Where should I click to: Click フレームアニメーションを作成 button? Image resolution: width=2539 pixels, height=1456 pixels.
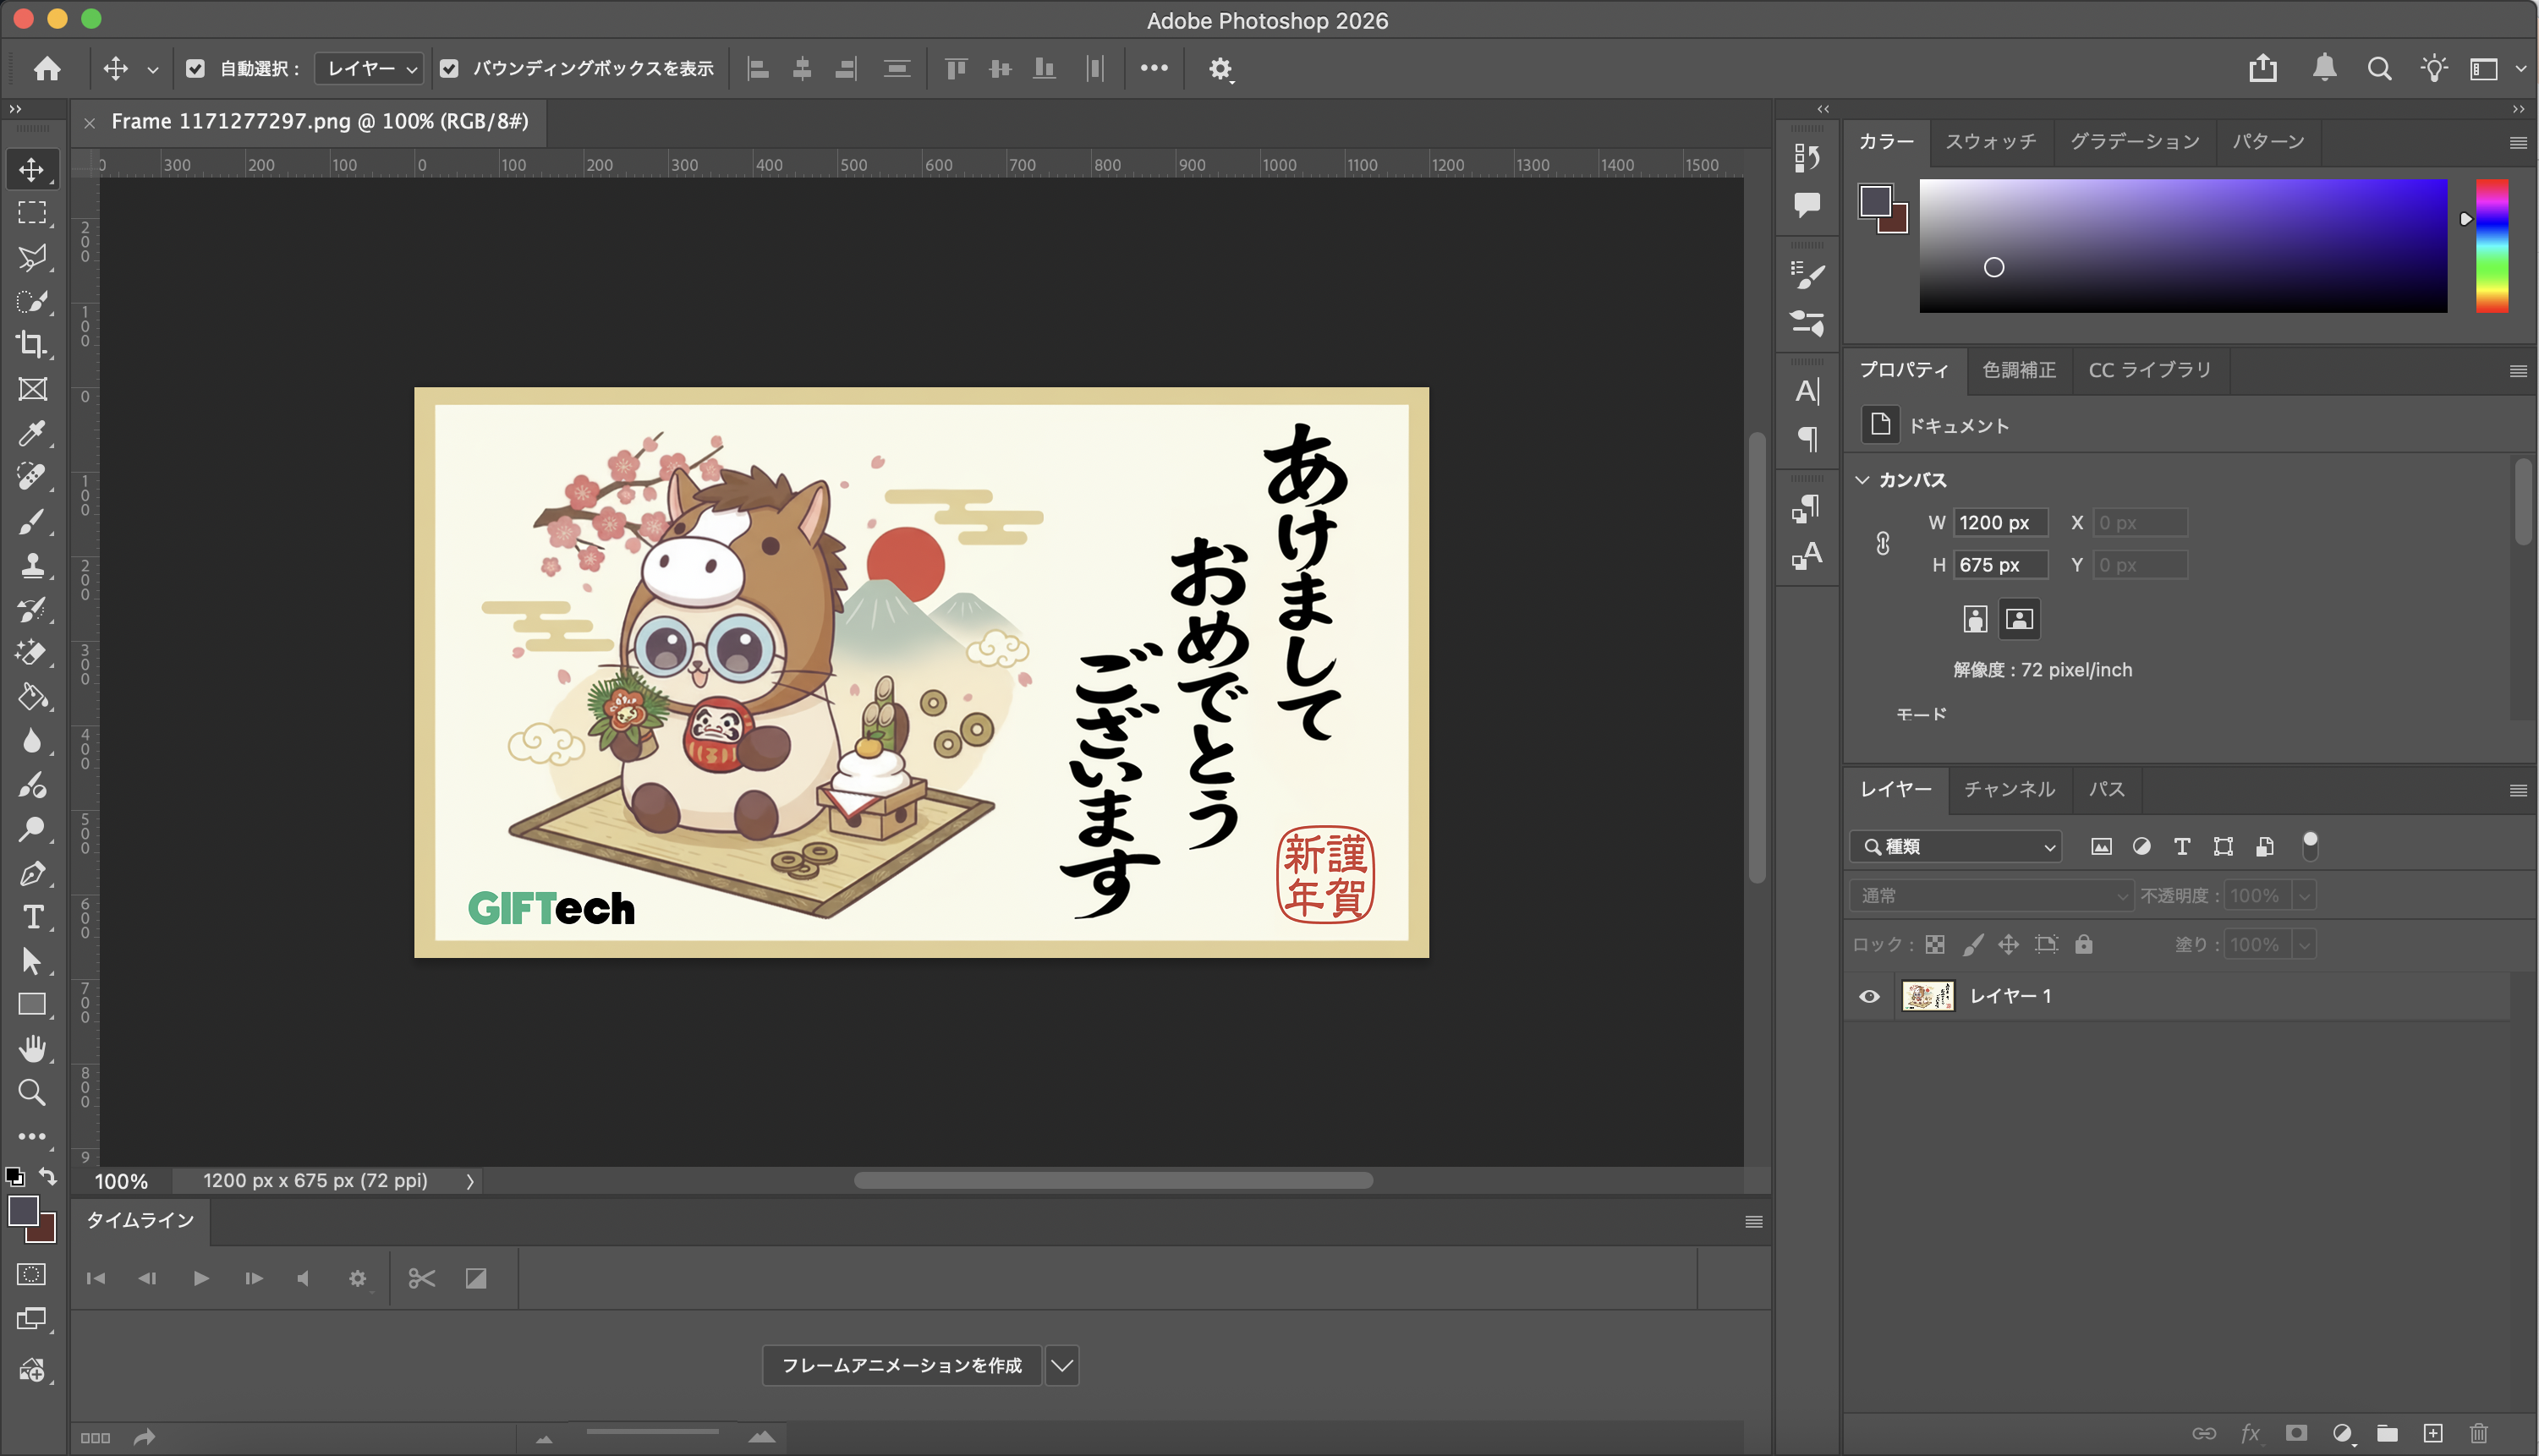coord(901,1365)
